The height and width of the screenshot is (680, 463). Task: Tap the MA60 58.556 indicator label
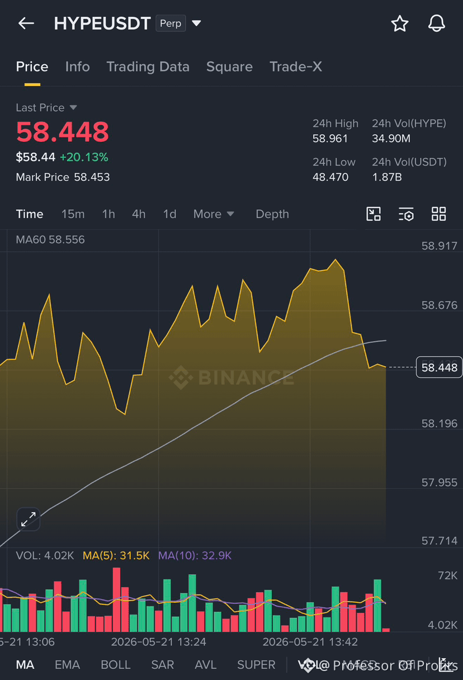pos(50,240)
